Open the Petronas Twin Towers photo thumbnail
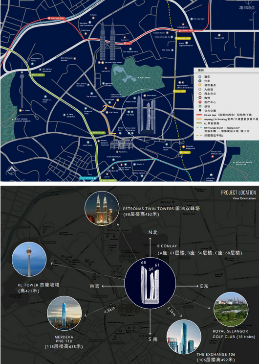 tap(102, 208)
